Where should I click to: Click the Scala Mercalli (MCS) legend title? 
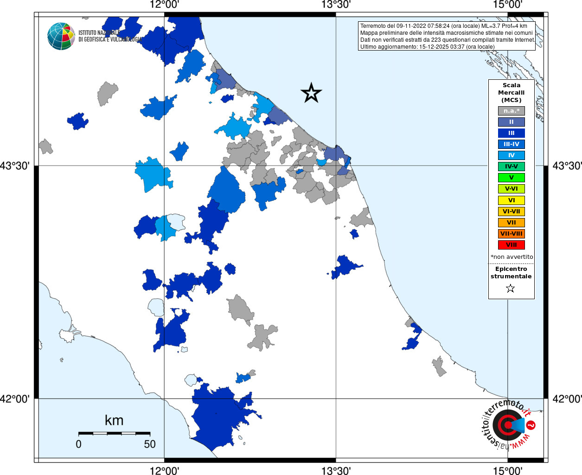pos(512,93)
